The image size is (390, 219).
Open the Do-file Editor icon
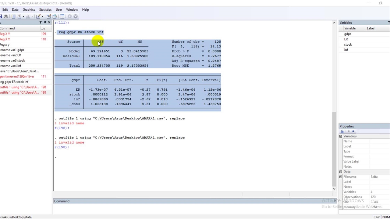pos(38,16)
